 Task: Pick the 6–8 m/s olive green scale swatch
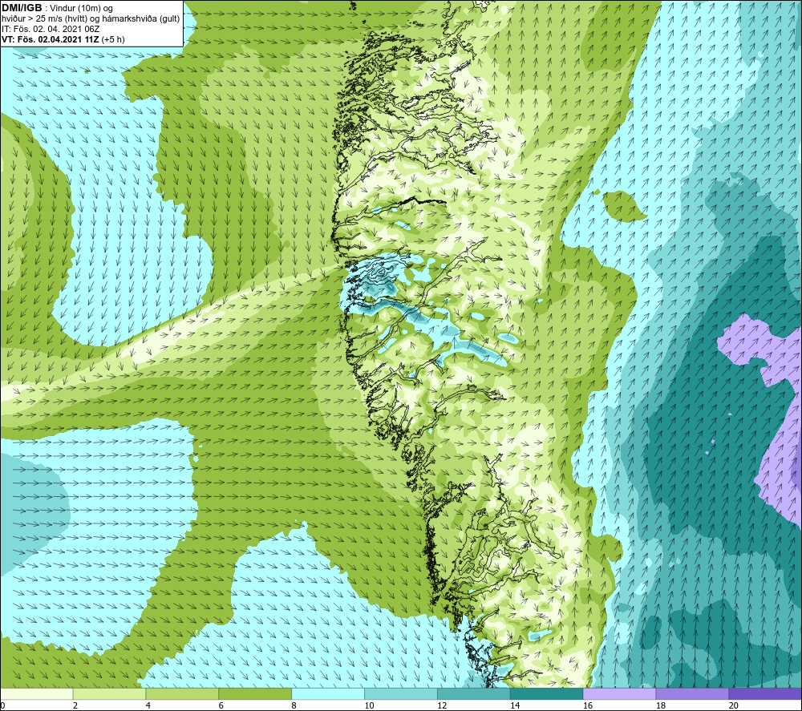tap(255, 693)
